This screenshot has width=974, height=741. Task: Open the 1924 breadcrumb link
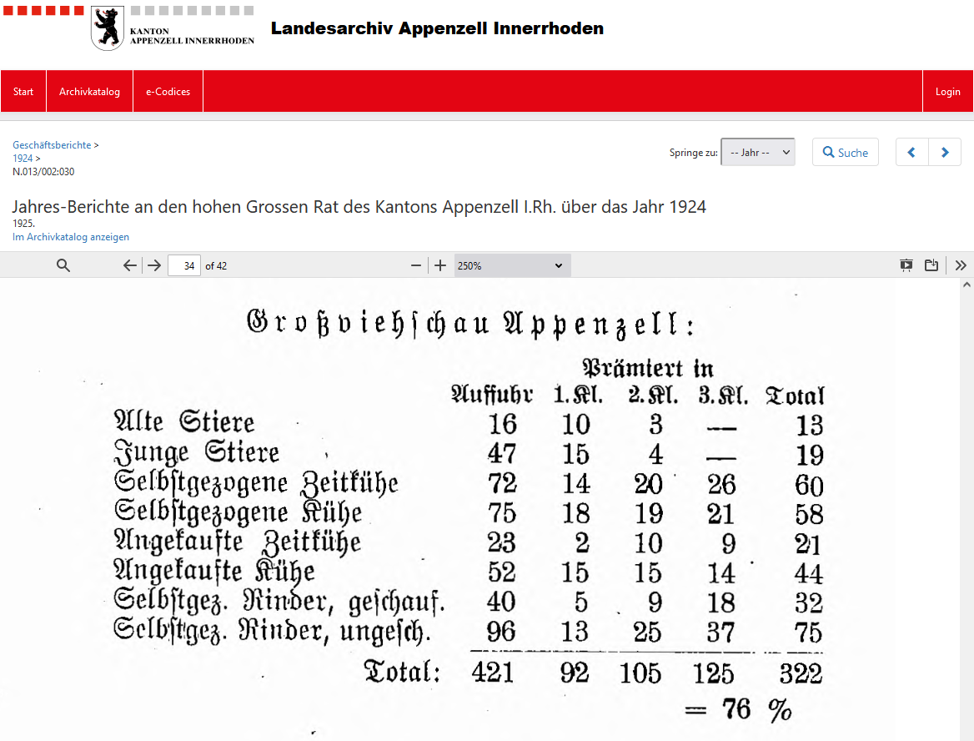[x=23, y=159]
